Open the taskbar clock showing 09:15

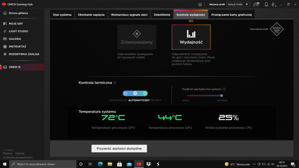pos(282,164)
